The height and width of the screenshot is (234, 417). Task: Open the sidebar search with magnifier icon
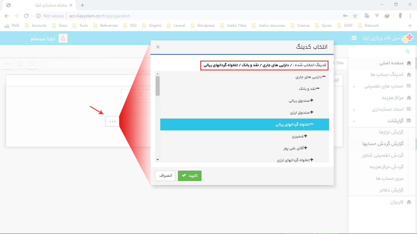407,51
